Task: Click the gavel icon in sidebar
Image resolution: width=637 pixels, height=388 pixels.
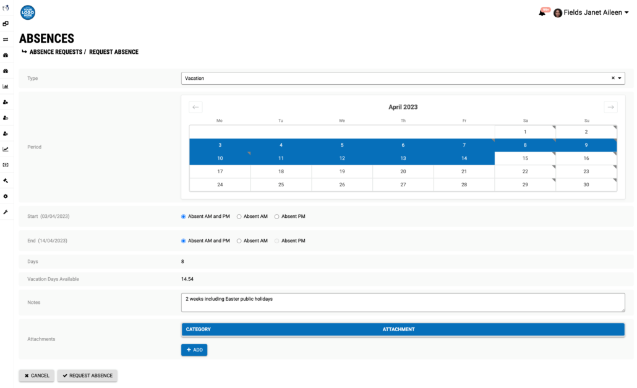Action: pos(6,181)
